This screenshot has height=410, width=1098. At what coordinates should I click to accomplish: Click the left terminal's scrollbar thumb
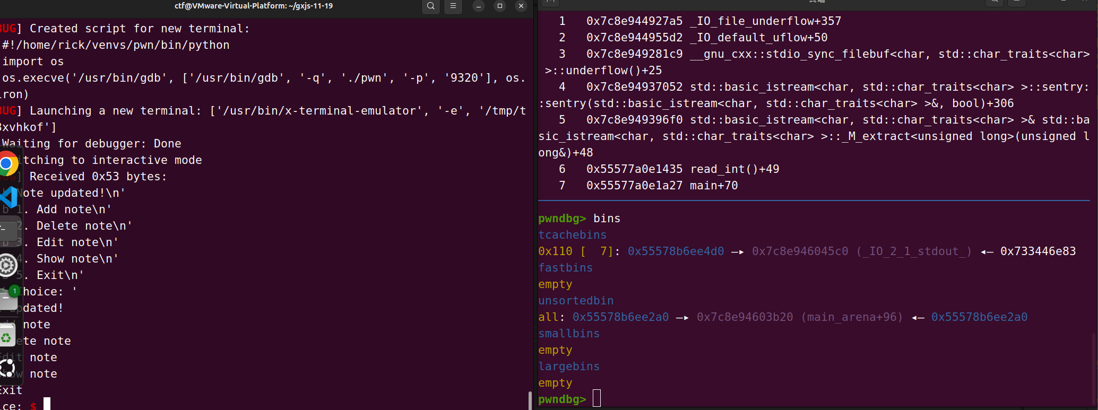click(530, 400)
